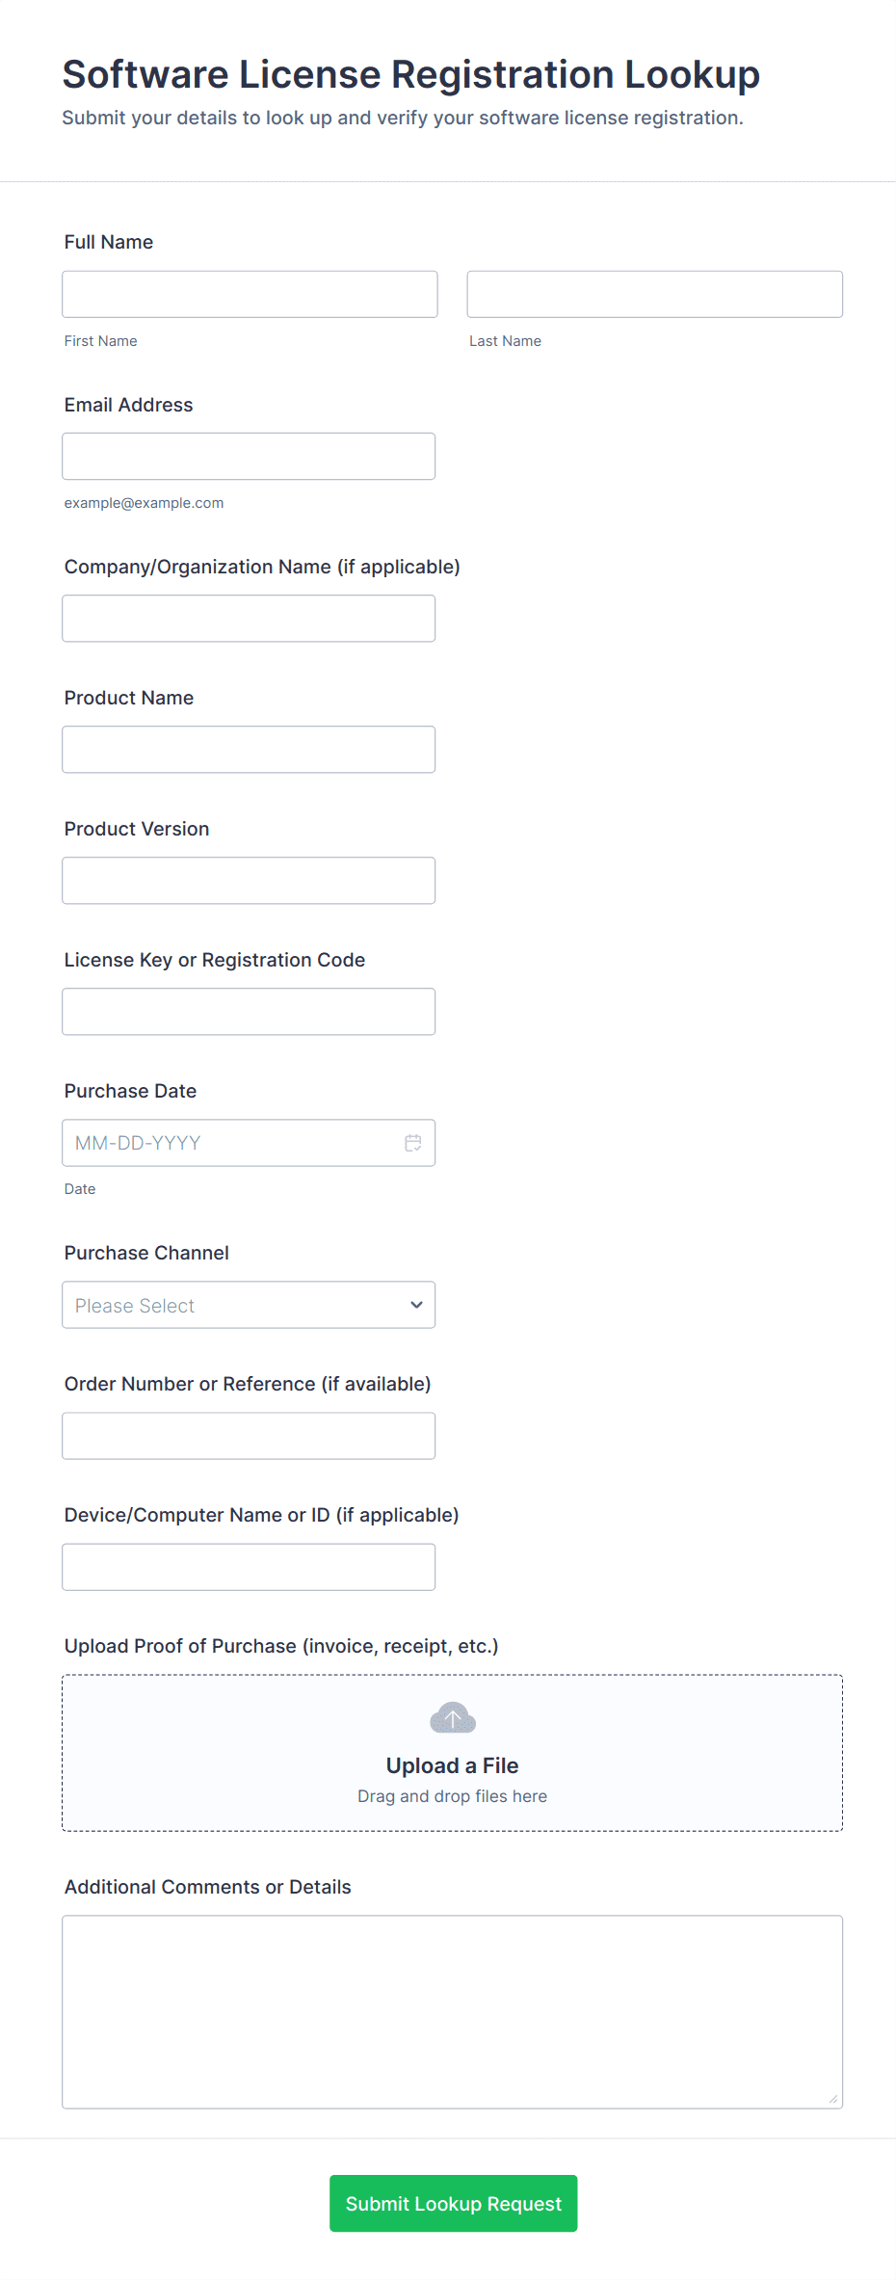Click the Software License Registration Lookup heading
The width and height of the screenshot is (896, 2280).
pyautogui.click(x=410, y=74)
